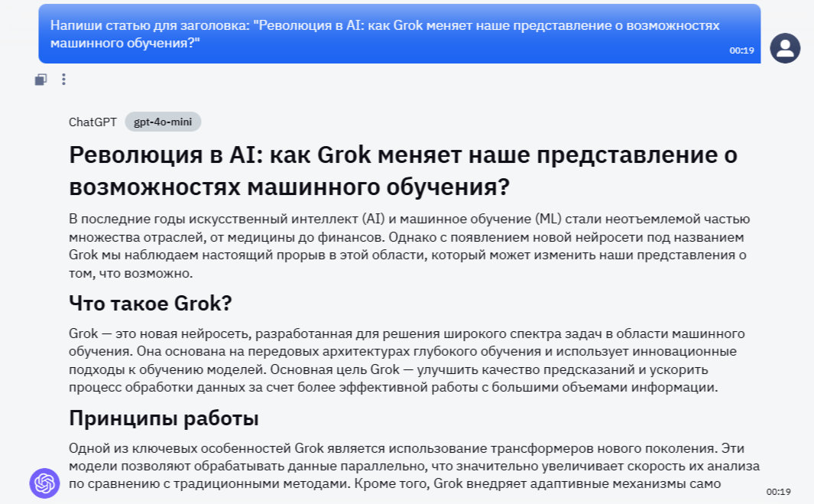Click the 00:19 timestamp of the ChatGPT reply

(x=778, y=492)
